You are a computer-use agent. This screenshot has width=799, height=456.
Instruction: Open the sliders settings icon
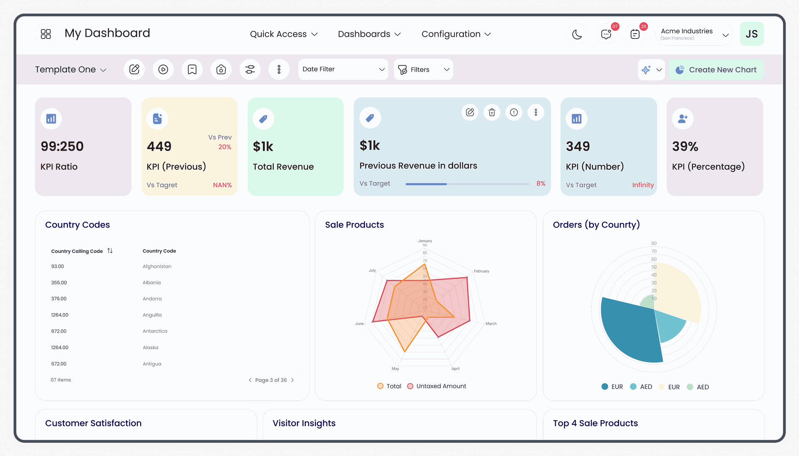(x=250, y=69)
